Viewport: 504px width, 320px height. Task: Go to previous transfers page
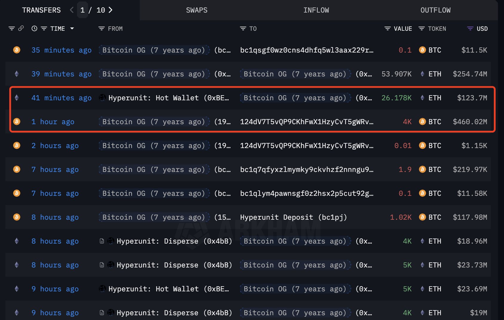pyautogui.click(x=72, y=10)
